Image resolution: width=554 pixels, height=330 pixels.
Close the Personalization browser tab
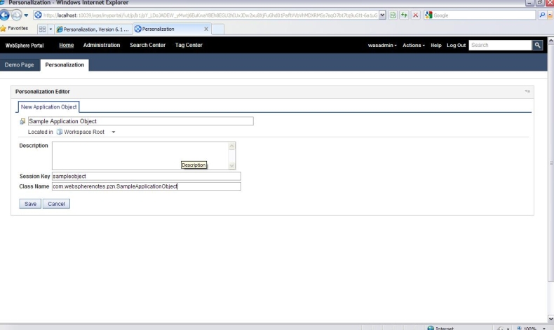point(205,29)
